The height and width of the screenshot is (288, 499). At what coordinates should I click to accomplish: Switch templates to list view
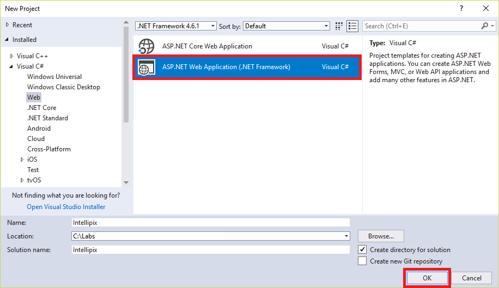pos(352,26)
